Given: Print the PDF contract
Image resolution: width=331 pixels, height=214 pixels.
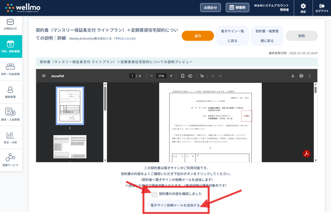Looking at the screenshot, I should (301, 76).
